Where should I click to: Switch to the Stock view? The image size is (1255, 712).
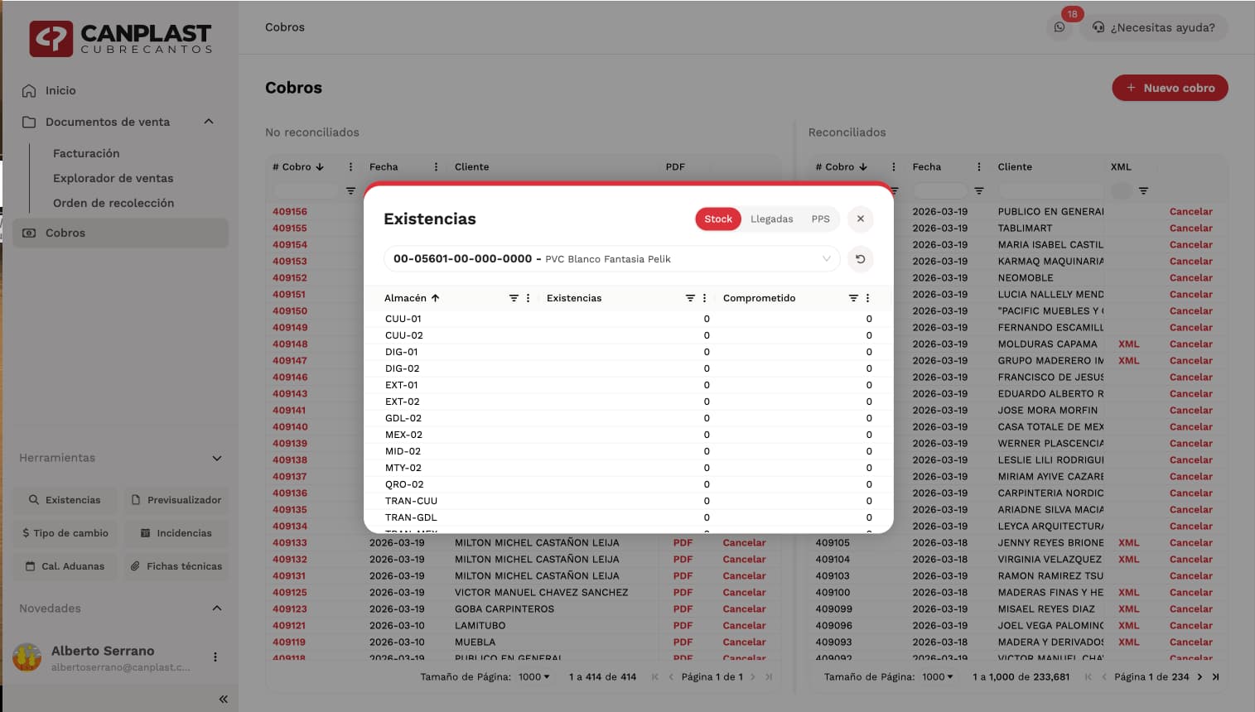click(x=717, y=219)
